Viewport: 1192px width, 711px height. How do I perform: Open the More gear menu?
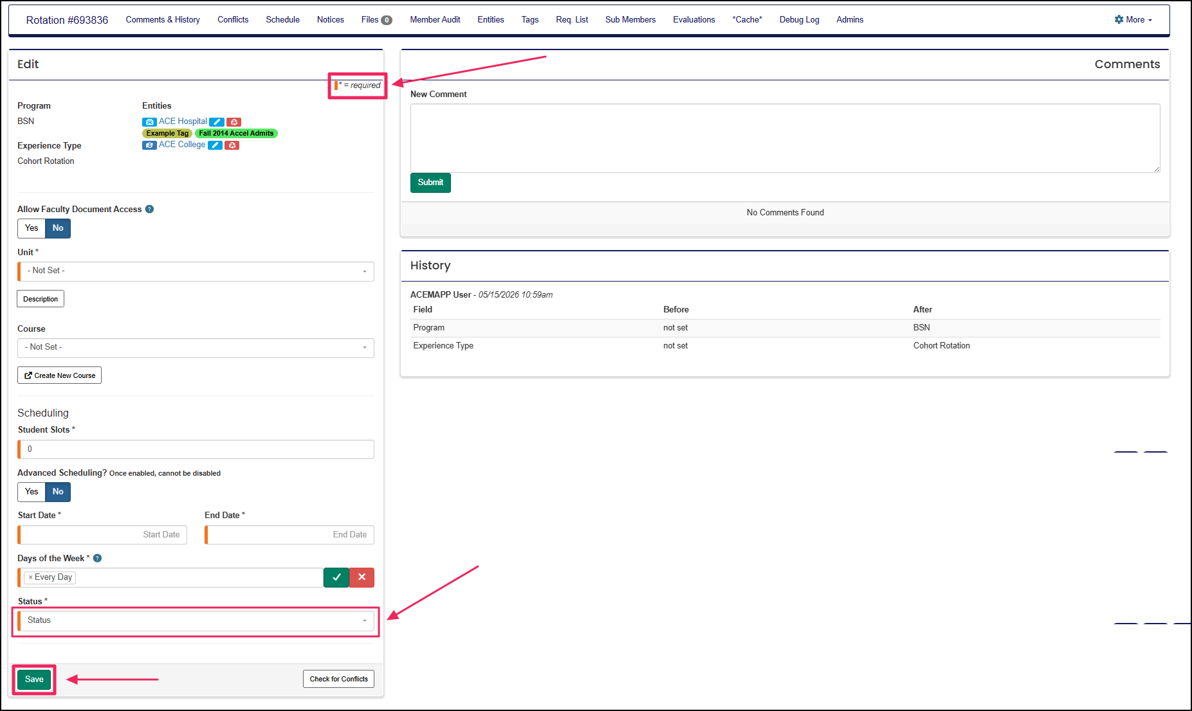[1133, 20]
